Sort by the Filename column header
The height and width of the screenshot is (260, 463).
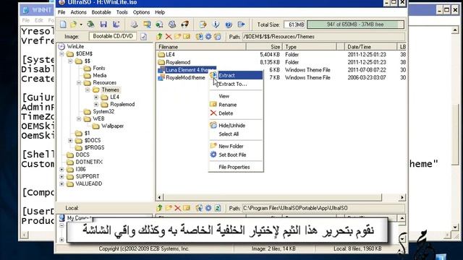click(201, 47)
